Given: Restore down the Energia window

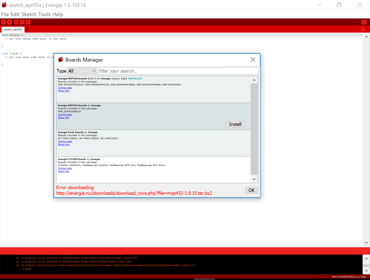Looking at the screenshot, I should point(339,5).
